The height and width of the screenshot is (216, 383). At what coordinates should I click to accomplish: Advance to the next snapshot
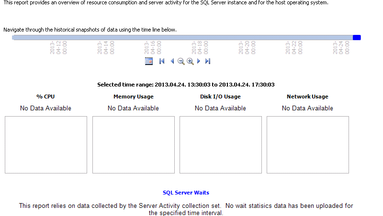point(199,61)
